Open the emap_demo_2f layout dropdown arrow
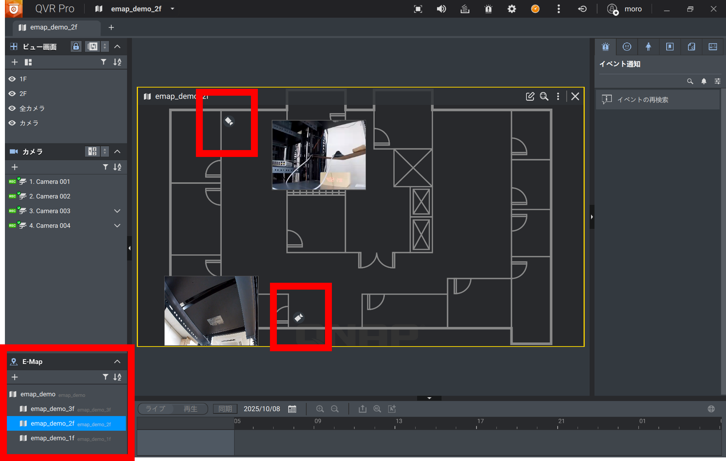The height and width of the screenshot is (461, 726). [173, 9]
